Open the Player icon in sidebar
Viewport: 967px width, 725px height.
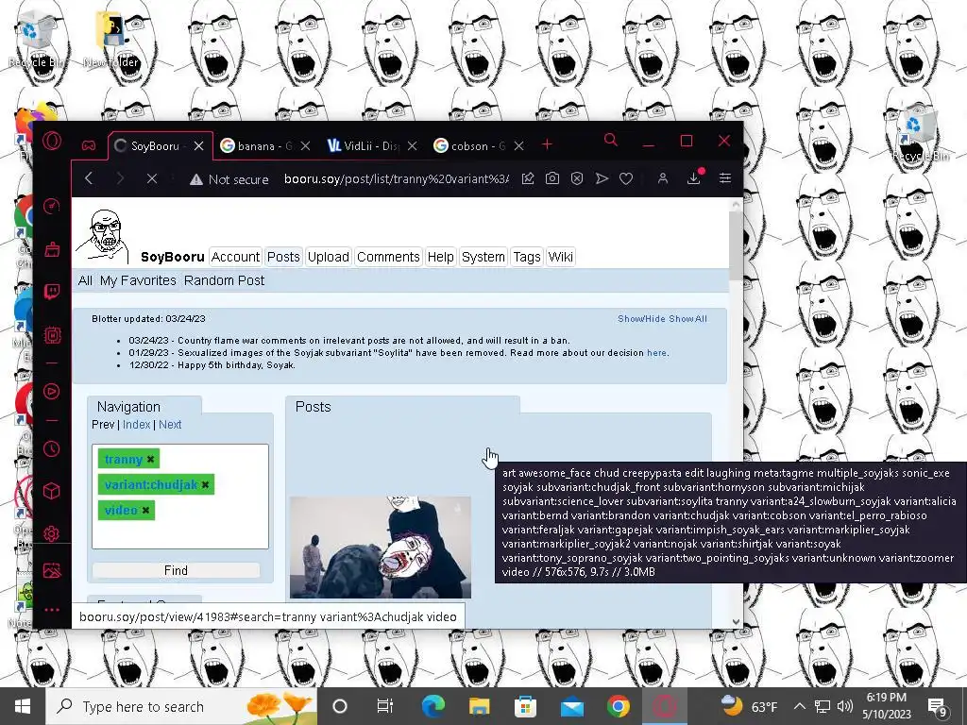pyautogui.click(x=52, y=392)
